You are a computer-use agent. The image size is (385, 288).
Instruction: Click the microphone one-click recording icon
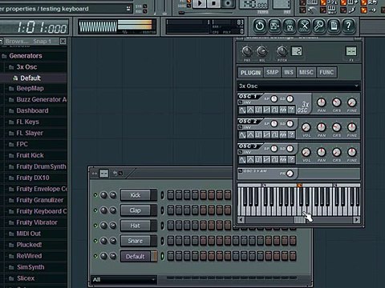tap(319, 26)
